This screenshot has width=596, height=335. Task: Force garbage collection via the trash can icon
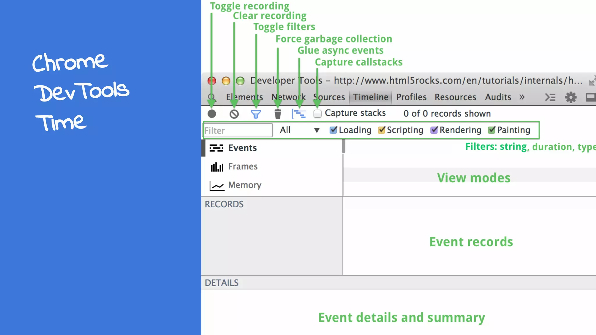(278, 114)
